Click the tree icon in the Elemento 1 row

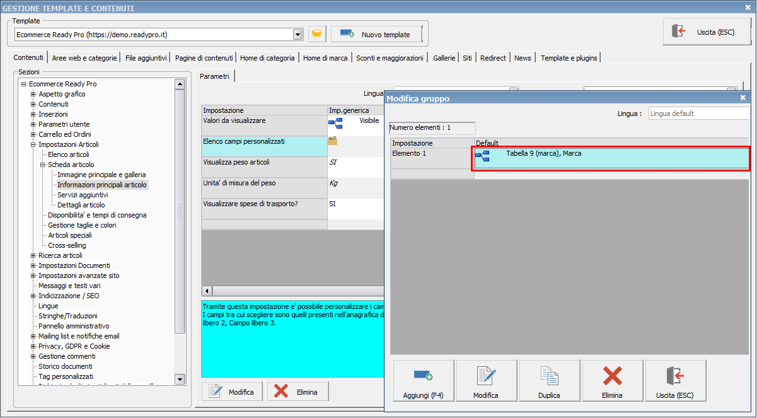(x=482, y=156)
